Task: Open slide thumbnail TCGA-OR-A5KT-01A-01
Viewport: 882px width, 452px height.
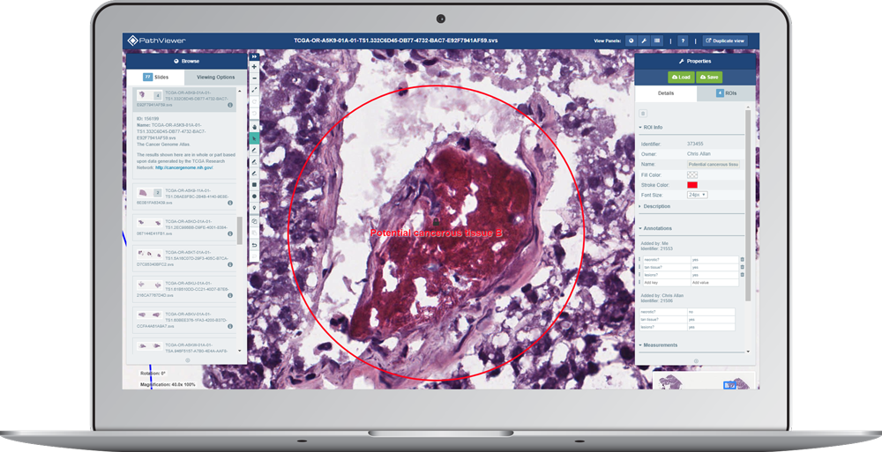Action: [149, 254]
